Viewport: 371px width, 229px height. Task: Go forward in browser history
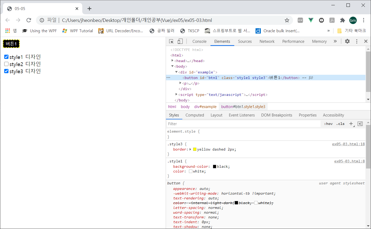18,20
